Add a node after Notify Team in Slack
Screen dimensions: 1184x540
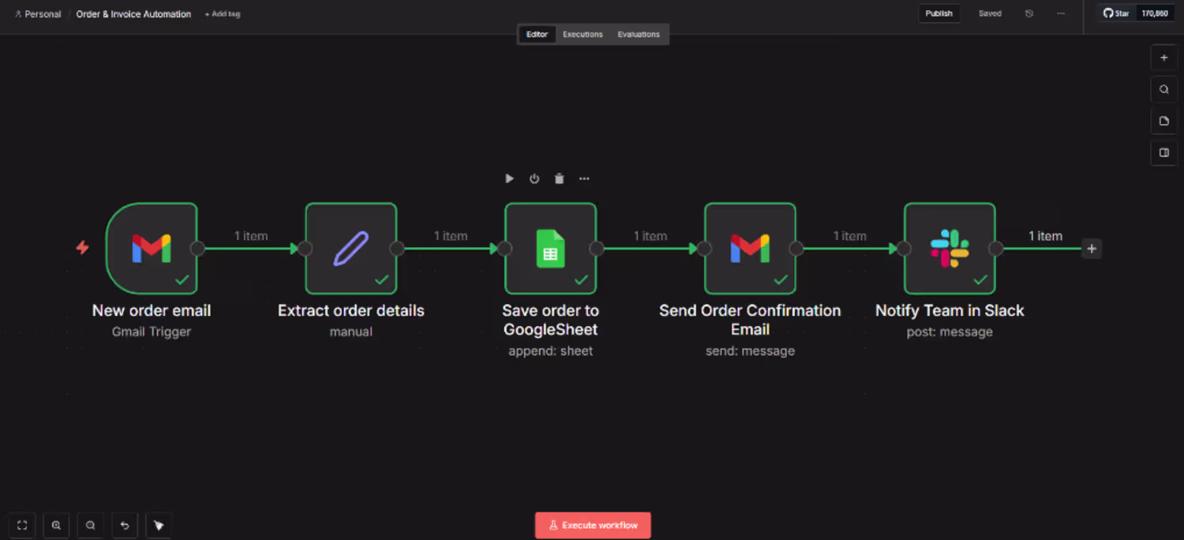click(1092, 249)
